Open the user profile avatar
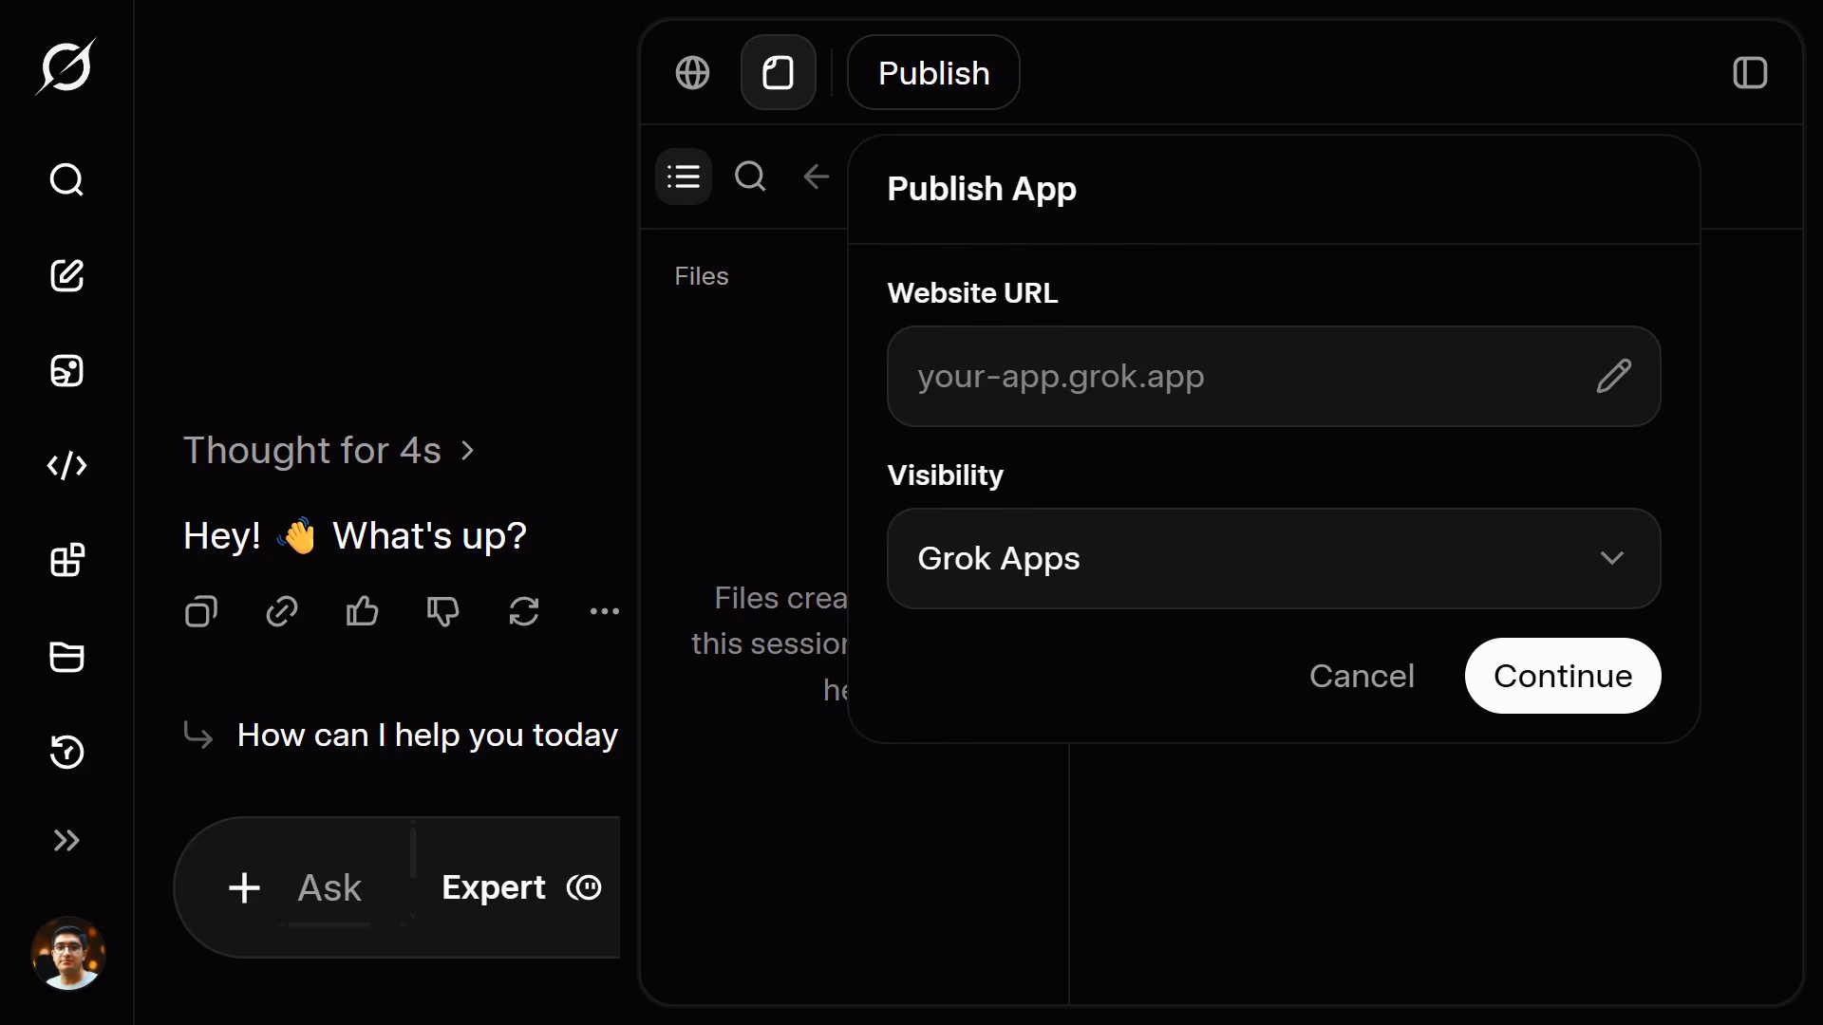Image resolution: width=1823 pixels, height=1025 pixels. click(x=67, y=953)
